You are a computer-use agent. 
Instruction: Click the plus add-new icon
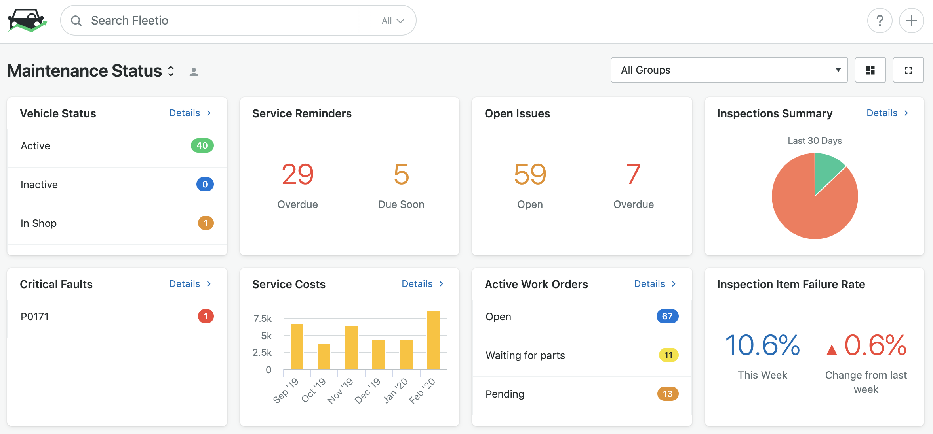(911, 21)
